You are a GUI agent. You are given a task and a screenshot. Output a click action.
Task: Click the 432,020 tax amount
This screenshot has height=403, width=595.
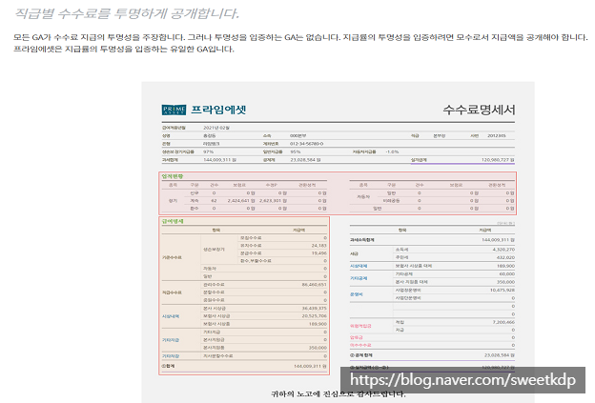tap(505, 258)
